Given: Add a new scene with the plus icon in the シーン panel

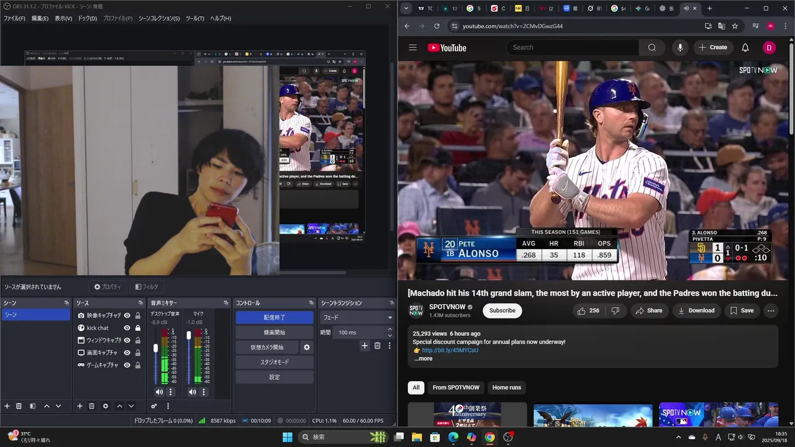Looking at the screenshot, I should pyautogui.click(x=7, y=406).
